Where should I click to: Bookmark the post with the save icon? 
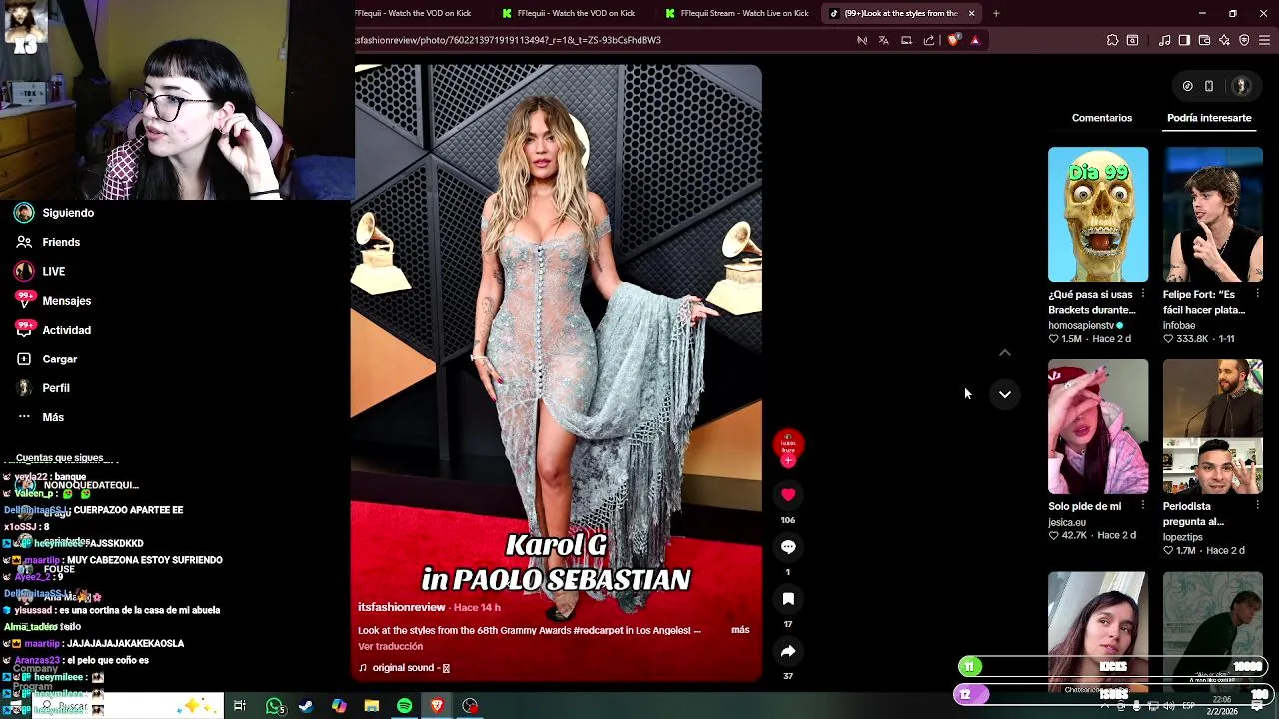[788, 599]
